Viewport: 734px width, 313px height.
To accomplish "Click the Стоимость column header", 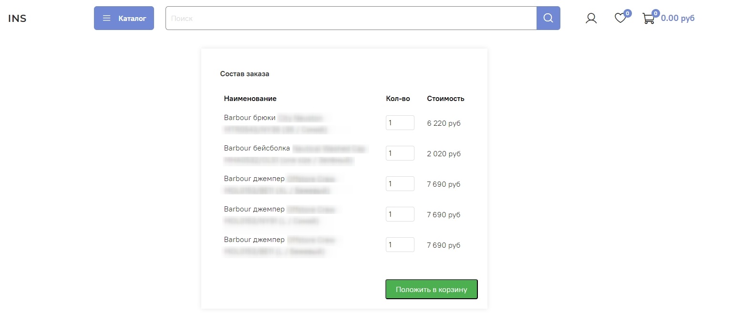I will [x=445, y=99].
